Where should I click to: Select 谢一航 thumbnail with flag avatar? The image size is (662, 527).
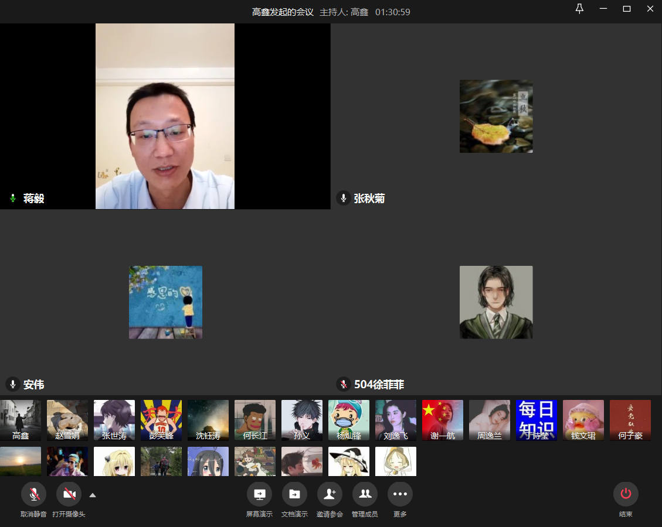click(x=443, y=420)
